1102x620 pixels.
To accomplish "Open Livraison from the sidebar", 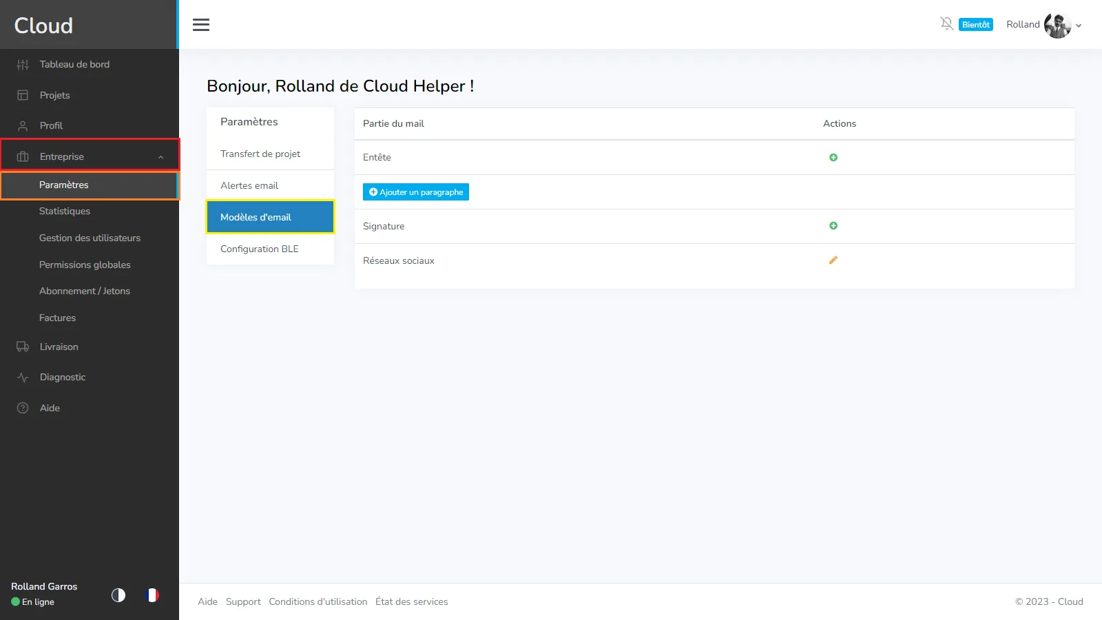I will click(59, 347).
